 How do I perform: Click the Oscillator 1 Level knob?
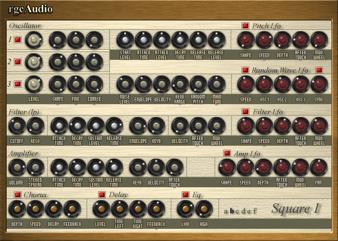[34, 40]
